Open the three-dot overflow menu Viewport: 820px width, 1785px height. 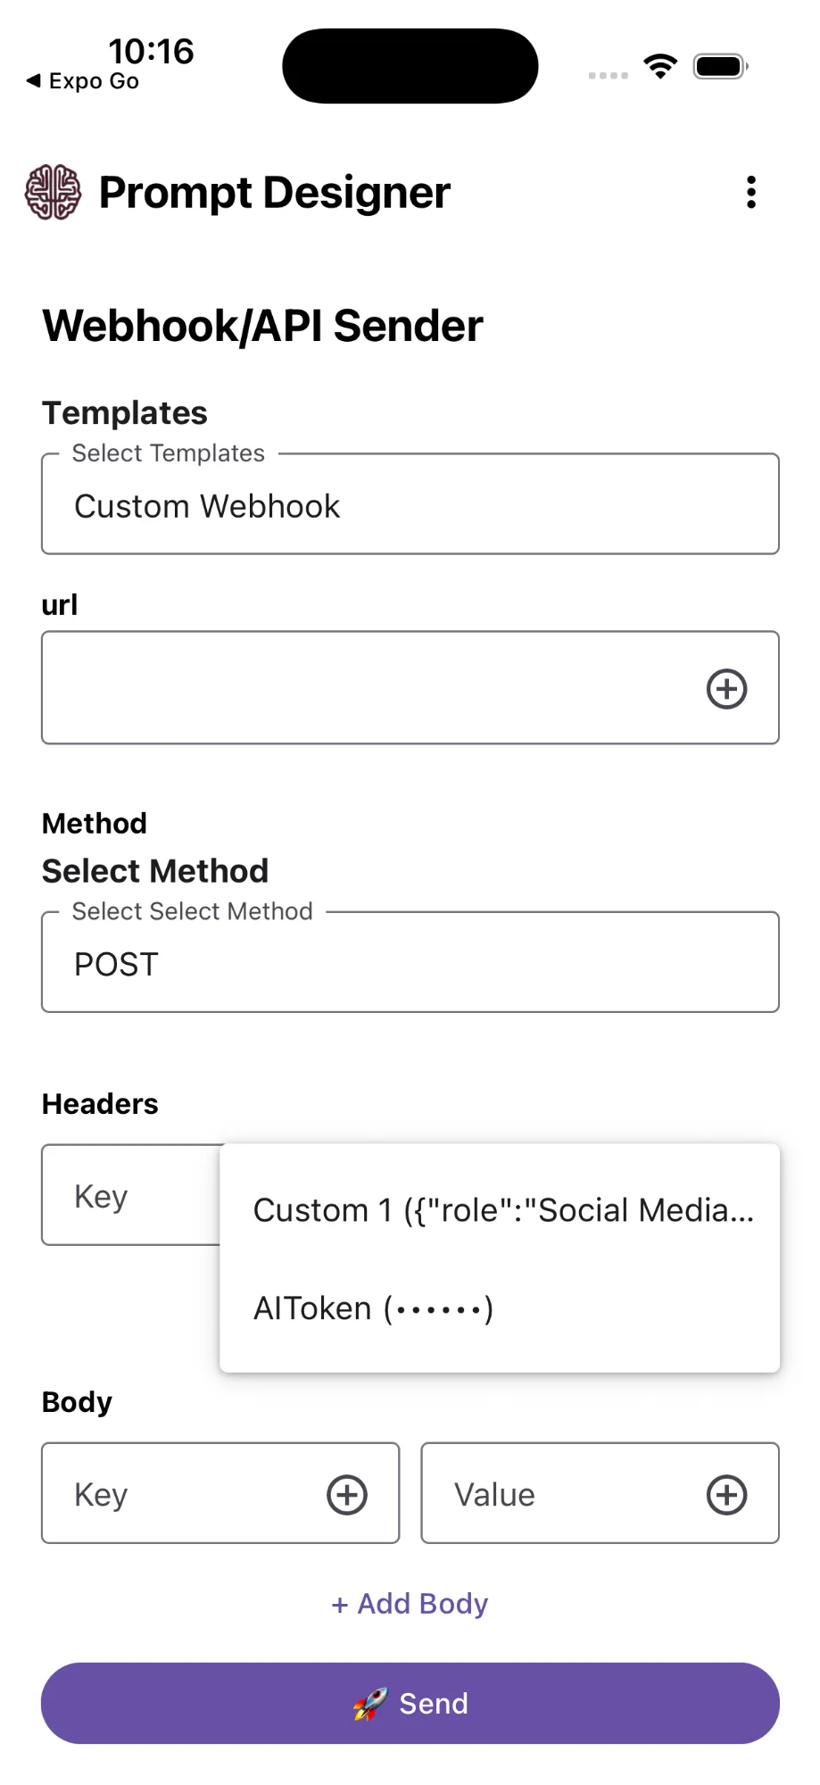(751, 192)
